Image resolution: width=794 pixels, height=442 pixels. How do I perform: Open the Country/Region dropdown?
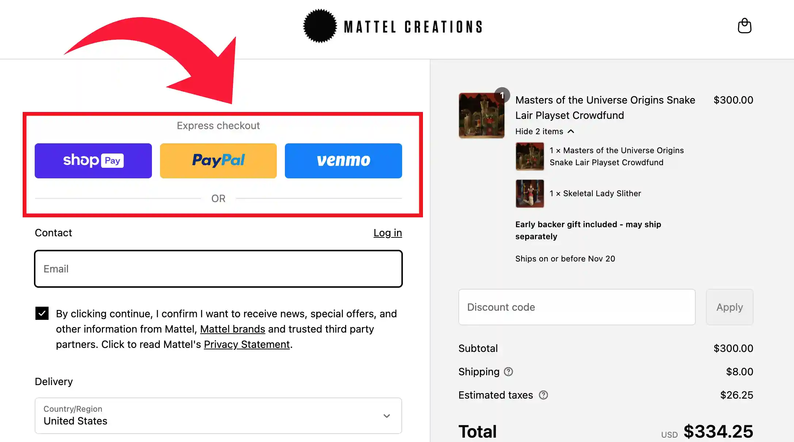tap(218, 416)
